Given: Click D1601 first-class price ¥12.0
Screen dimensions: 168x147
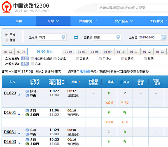Looking at the screenshot, I should tap(109, 122).
